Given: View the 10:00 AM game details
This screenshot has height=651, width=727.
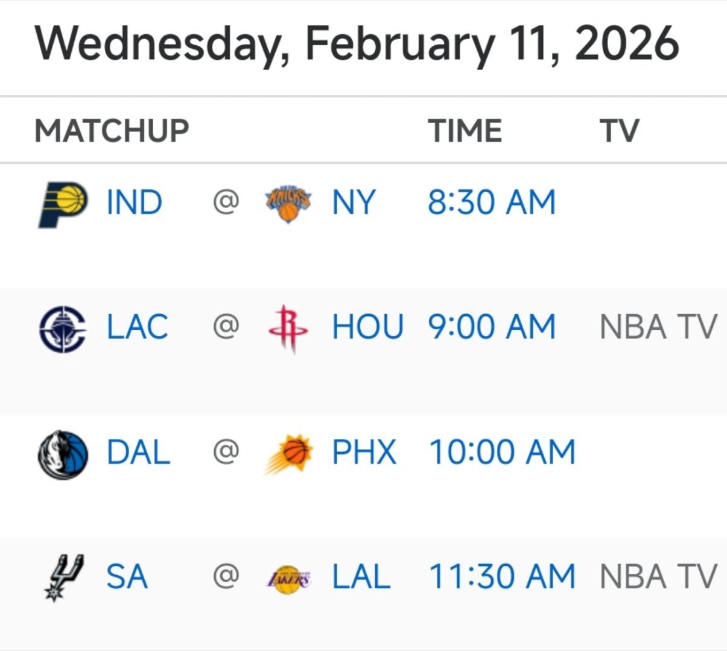Looking at the screenshot, I should click(x=502, y=453).
